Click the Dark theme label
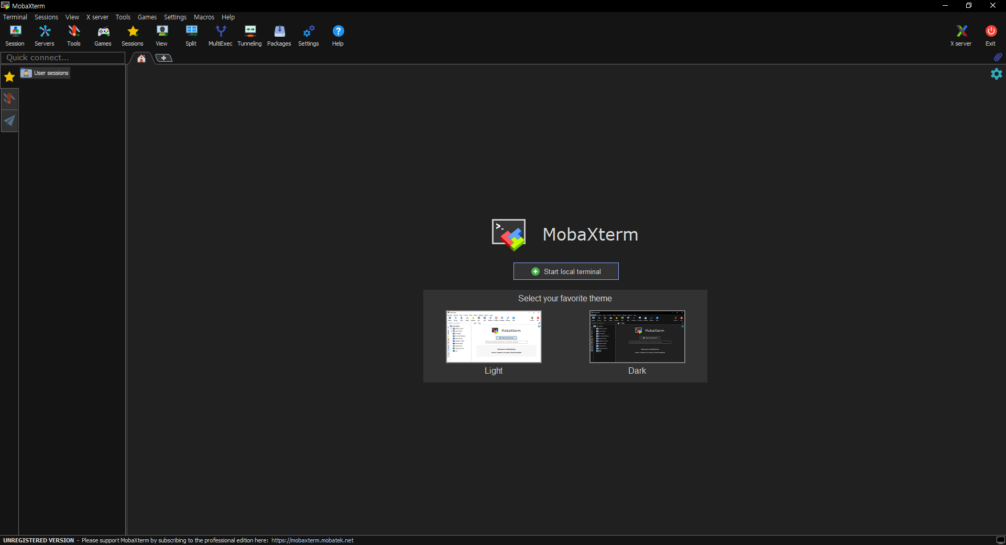The height and width of the screenshot is (545, 1006). pyautogui.click(x=637, y=370)
